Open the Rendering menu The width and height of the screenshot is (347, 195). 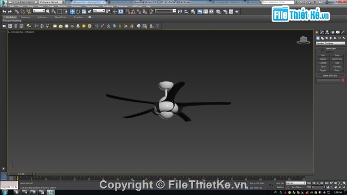108,6
